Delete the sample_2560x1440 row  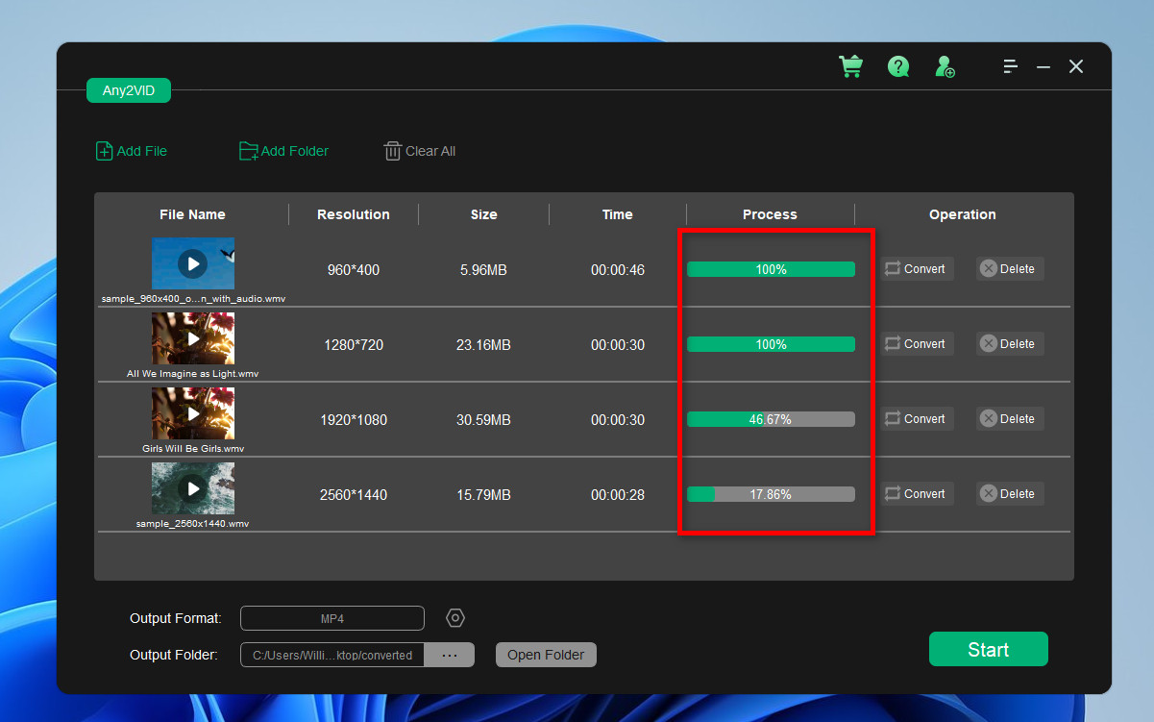[1008, 494]
